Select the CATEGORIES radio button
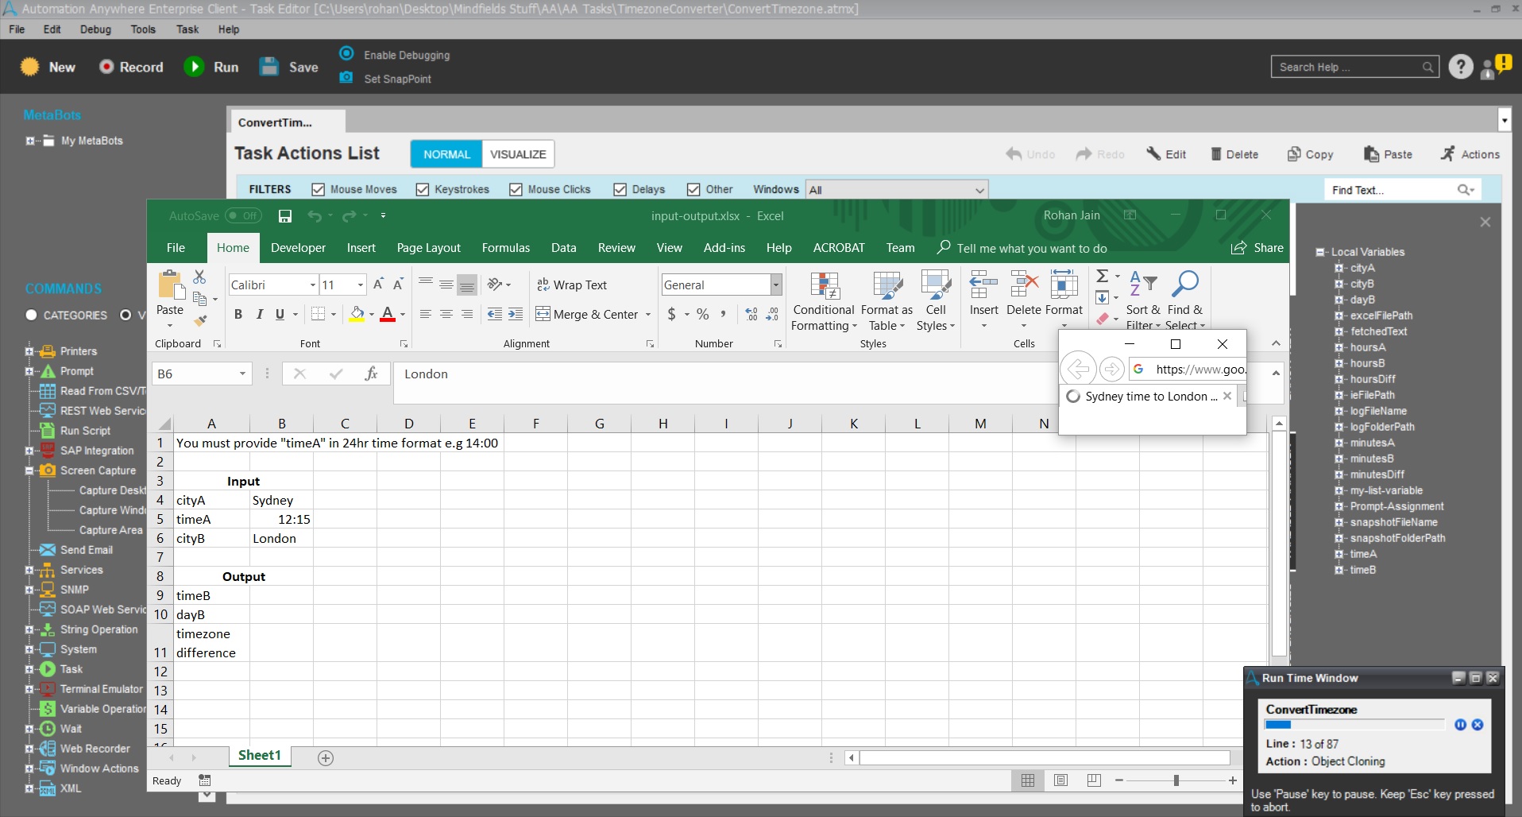 click(x=32, y=316)
